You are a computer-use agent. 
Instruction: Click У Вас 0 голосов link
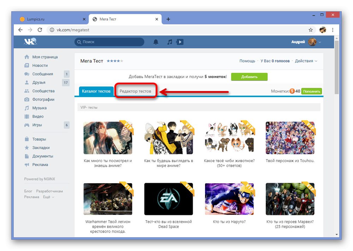click(x=275, y=61)
